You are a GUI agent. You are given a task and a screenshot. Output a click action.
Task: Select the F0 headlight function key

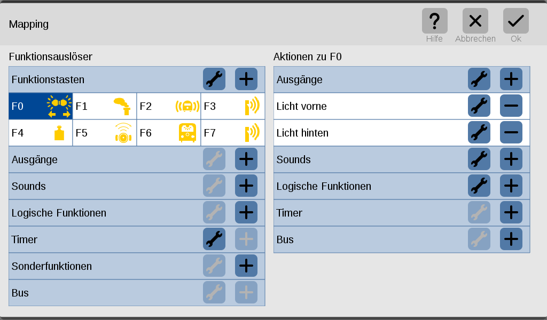point(41,106)
